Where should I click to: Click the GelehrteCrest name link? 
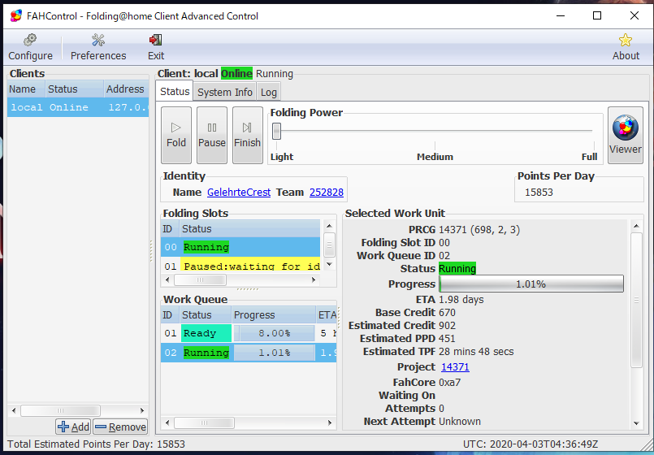pos(239,193)
